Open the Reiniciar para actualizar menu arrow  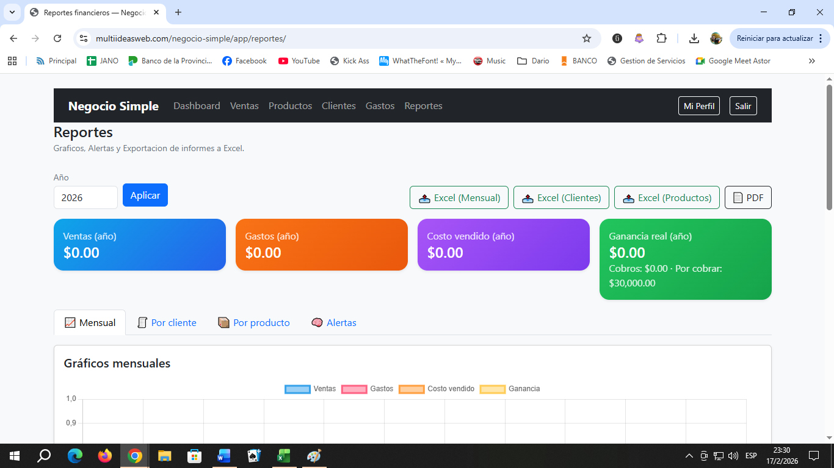819,38
